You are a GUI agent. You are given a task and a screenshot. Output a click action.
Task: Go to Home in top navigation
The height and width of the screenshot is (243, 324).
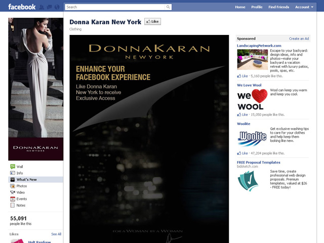240,7
